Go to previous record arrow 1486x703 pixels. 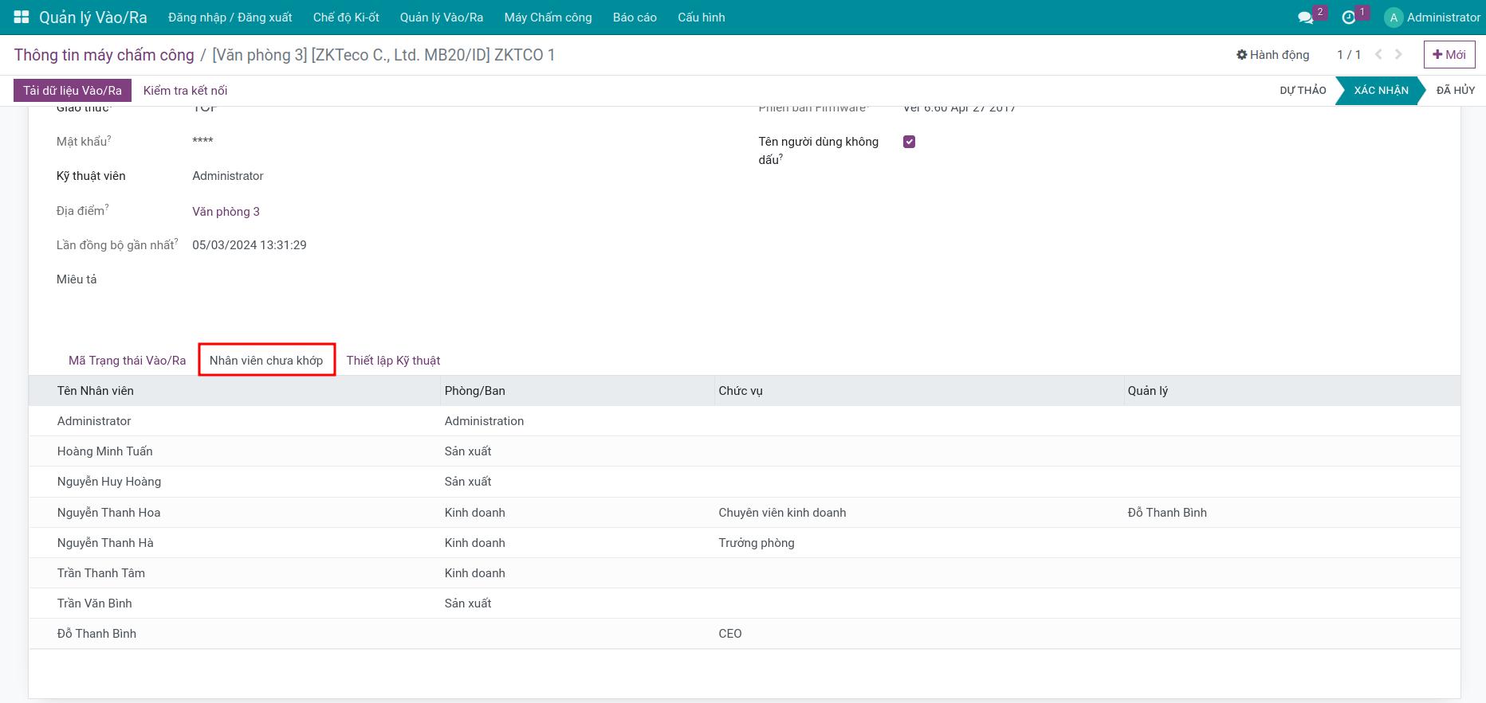pyautogui.click(x=1379, y=55)
